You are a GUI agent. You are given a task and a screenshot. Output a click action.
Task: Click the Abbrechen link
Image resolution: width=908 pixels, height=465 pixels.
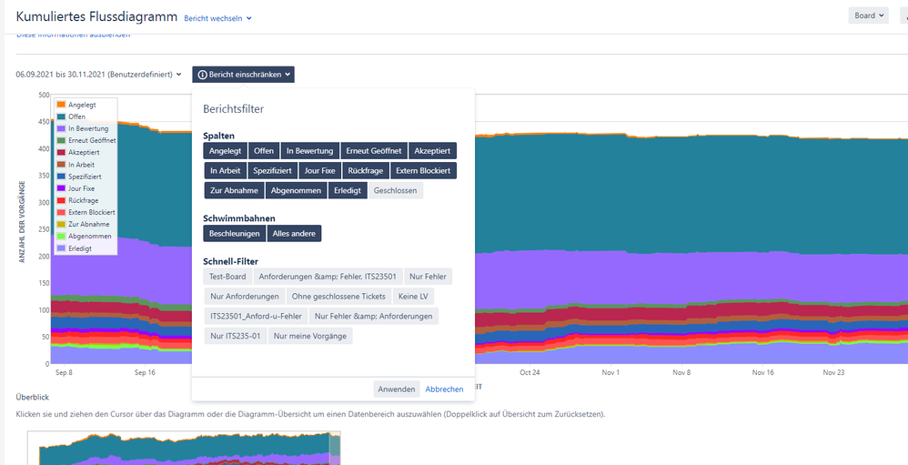coord(444,389)
